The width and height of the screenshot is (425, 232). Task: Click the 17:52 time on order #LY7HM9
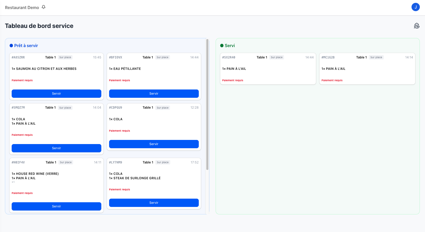[x=195, y=162]
